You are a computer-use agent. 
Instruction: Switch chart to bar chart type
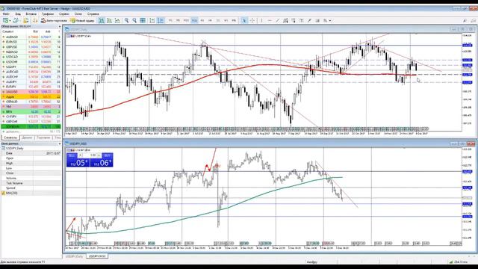102,20
